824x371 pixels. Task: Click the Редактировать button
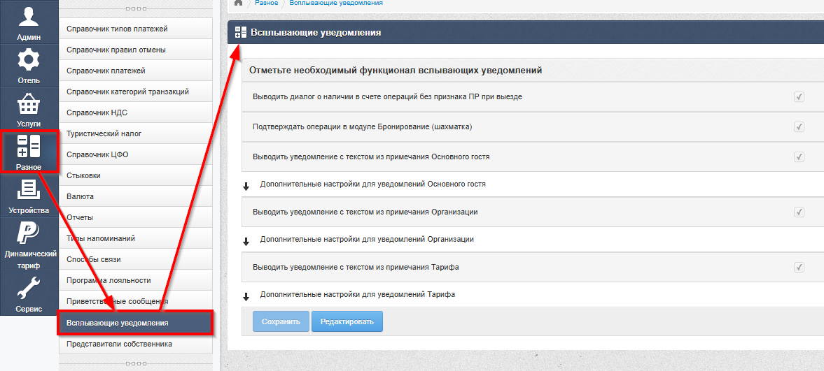point(347,322)
